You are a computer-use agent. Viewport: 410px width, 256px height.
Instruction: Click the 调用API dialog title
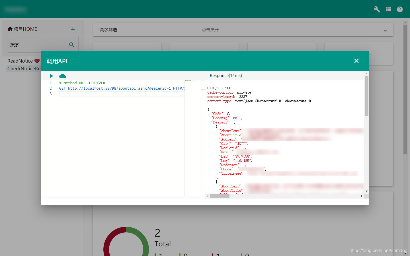(57, 61)
